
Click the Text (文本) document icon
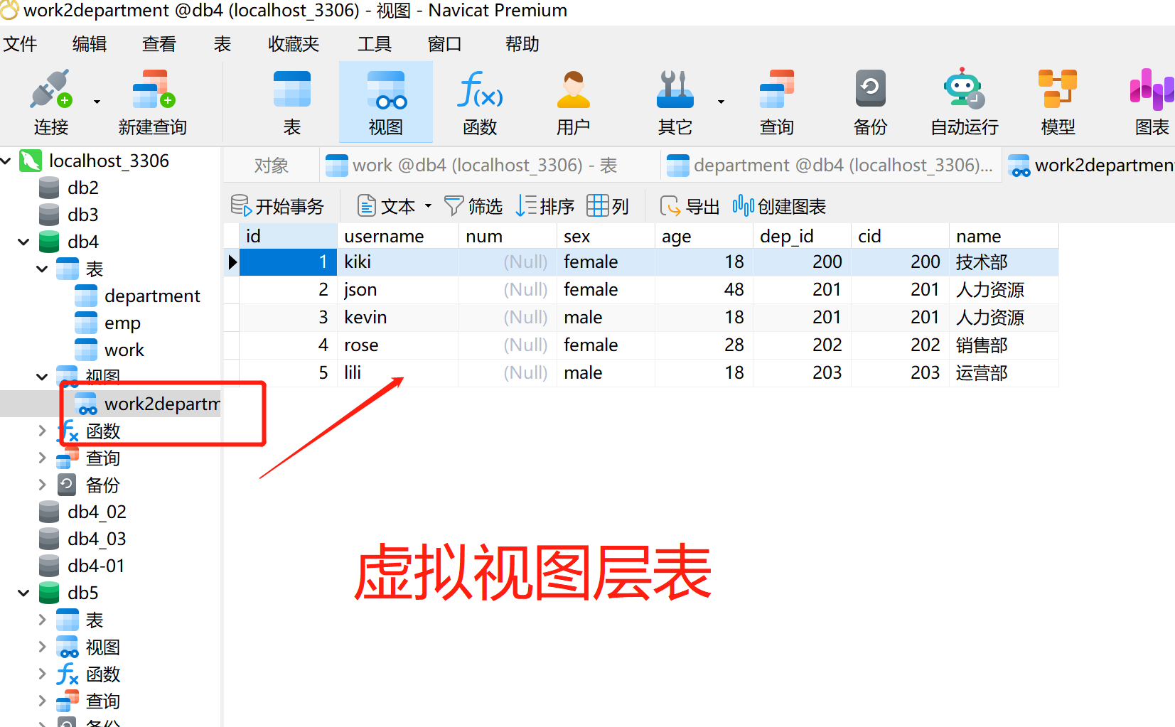[x=366, y=206]
